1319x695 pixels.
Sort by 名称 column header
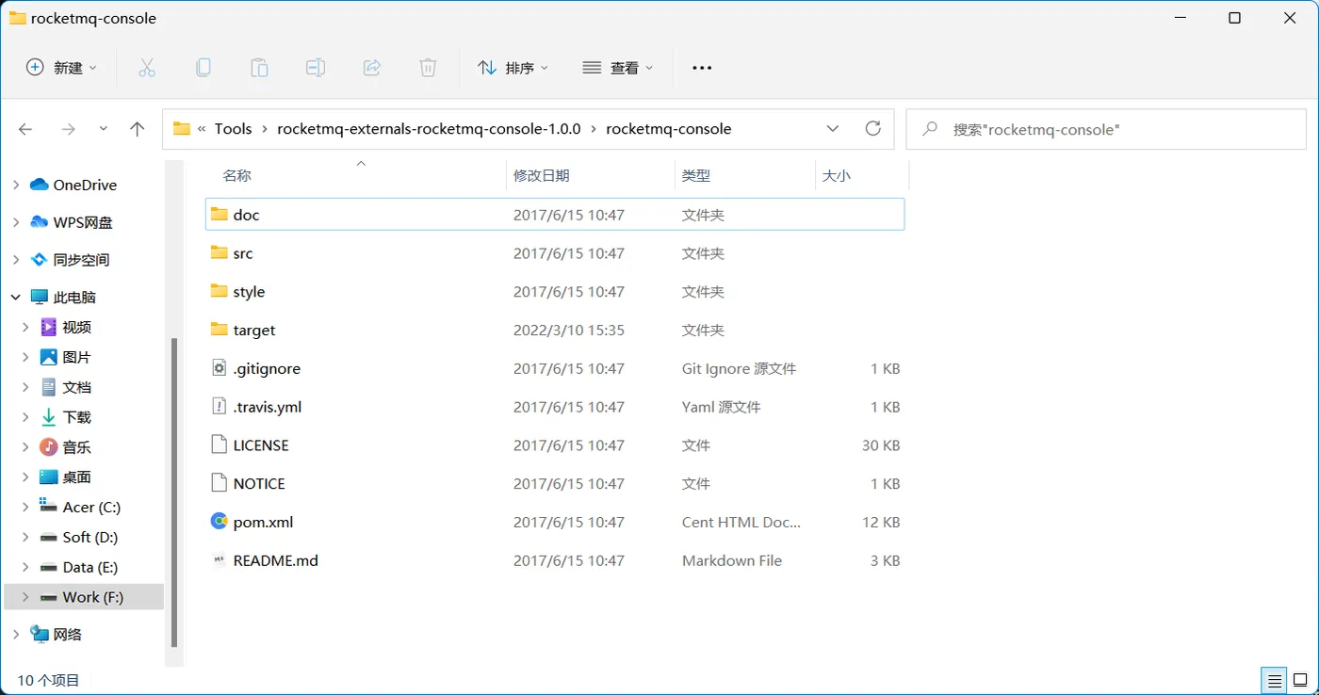point(236,175)
